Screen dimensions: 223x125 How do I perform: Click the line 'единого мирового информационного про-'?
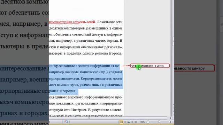[x=86, y=97]
